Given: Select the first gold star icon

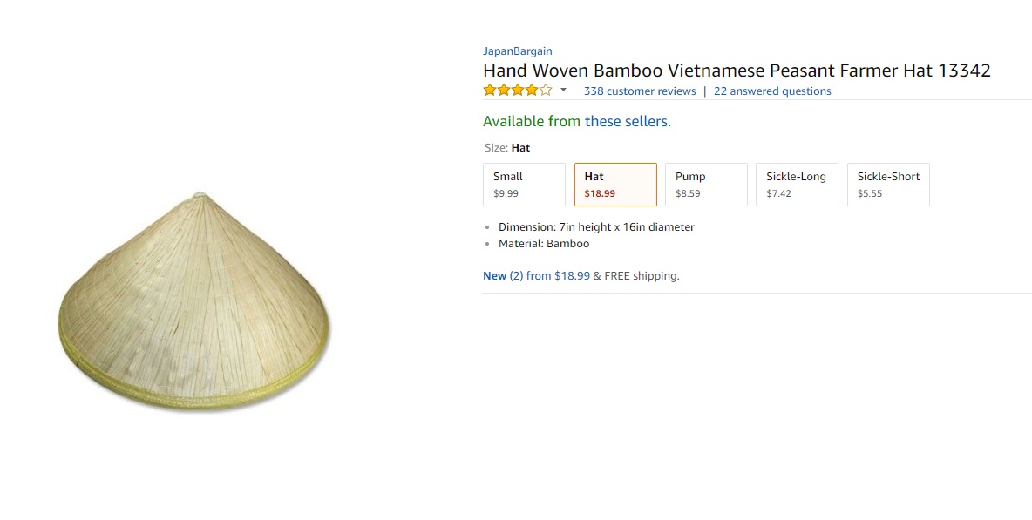Looking at the screenshot, I should (489, 89).
